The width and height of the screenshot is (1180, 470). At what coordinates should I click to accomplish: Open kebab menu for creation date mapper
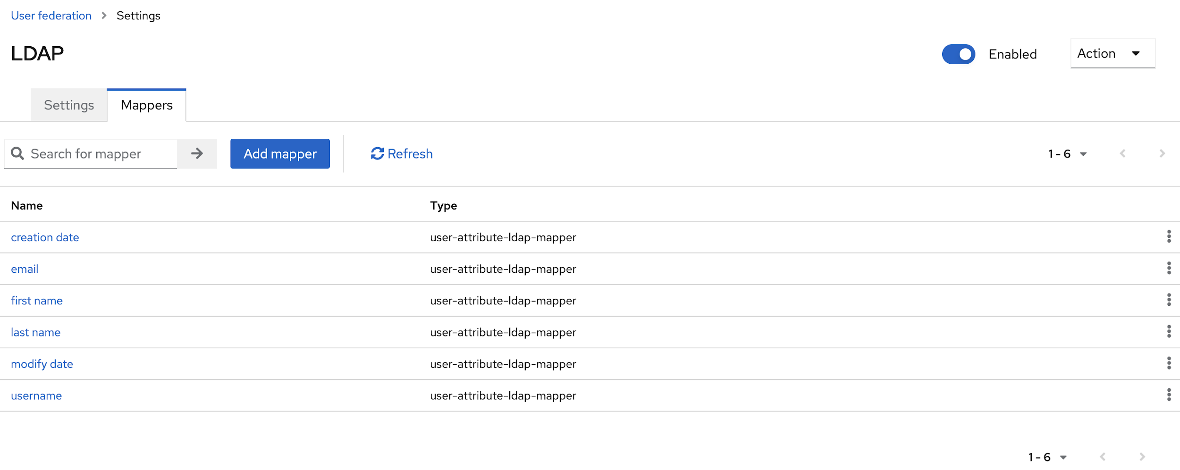coord(1169,236)
